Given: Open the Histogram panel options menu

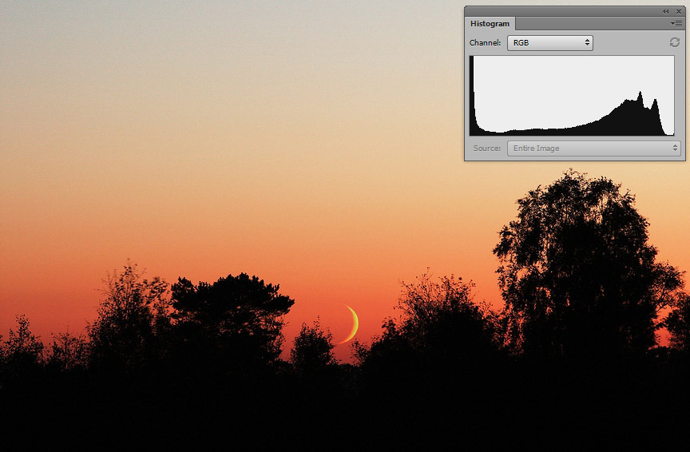Looking at the screenshot, I should (x=676, y=23).
